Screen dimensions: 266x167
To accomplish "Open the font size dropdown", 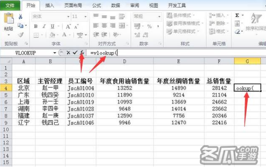I will point(86,17).
